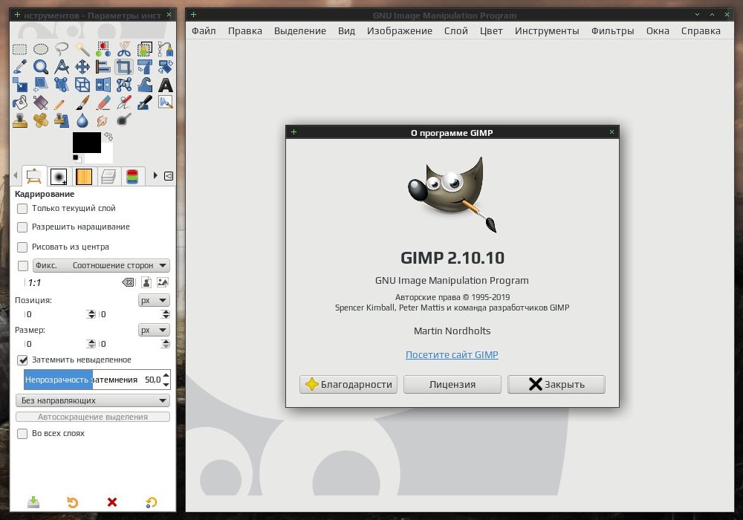
Task: Open the Инструменты menu
Action: click(x=547, y=30)
